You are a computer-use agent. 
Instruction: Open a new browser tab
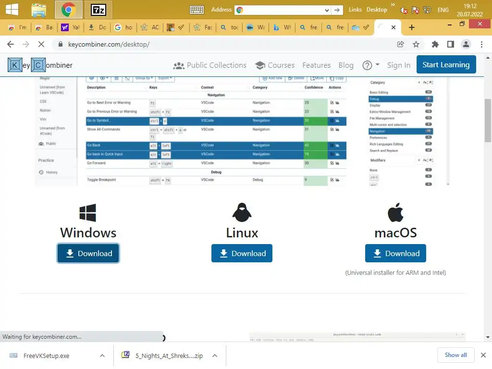pyautogui.click(x=412, y=27)
